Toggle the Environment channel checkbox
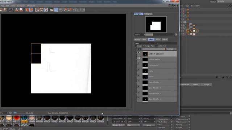This screenshot has width=232, height=130. click(189, 122)
